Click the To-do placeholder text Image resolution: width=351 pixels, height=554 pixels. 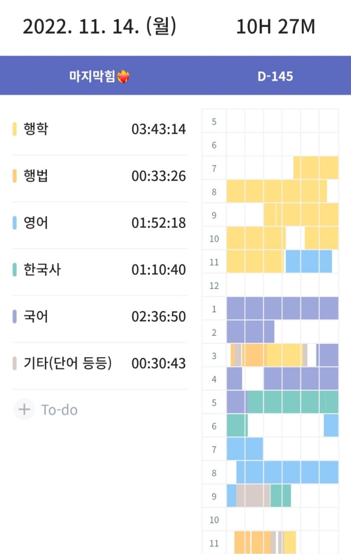click(59, 410)
